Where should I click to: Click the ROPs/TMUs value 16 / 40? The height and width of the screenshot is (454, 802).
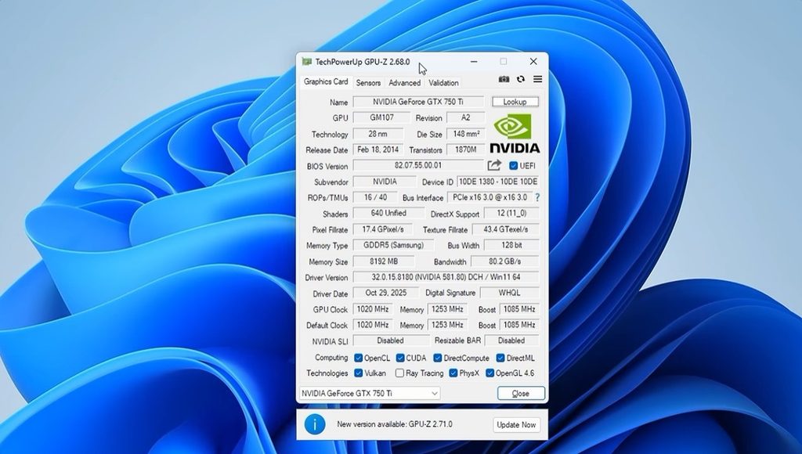tap(375, 197)
